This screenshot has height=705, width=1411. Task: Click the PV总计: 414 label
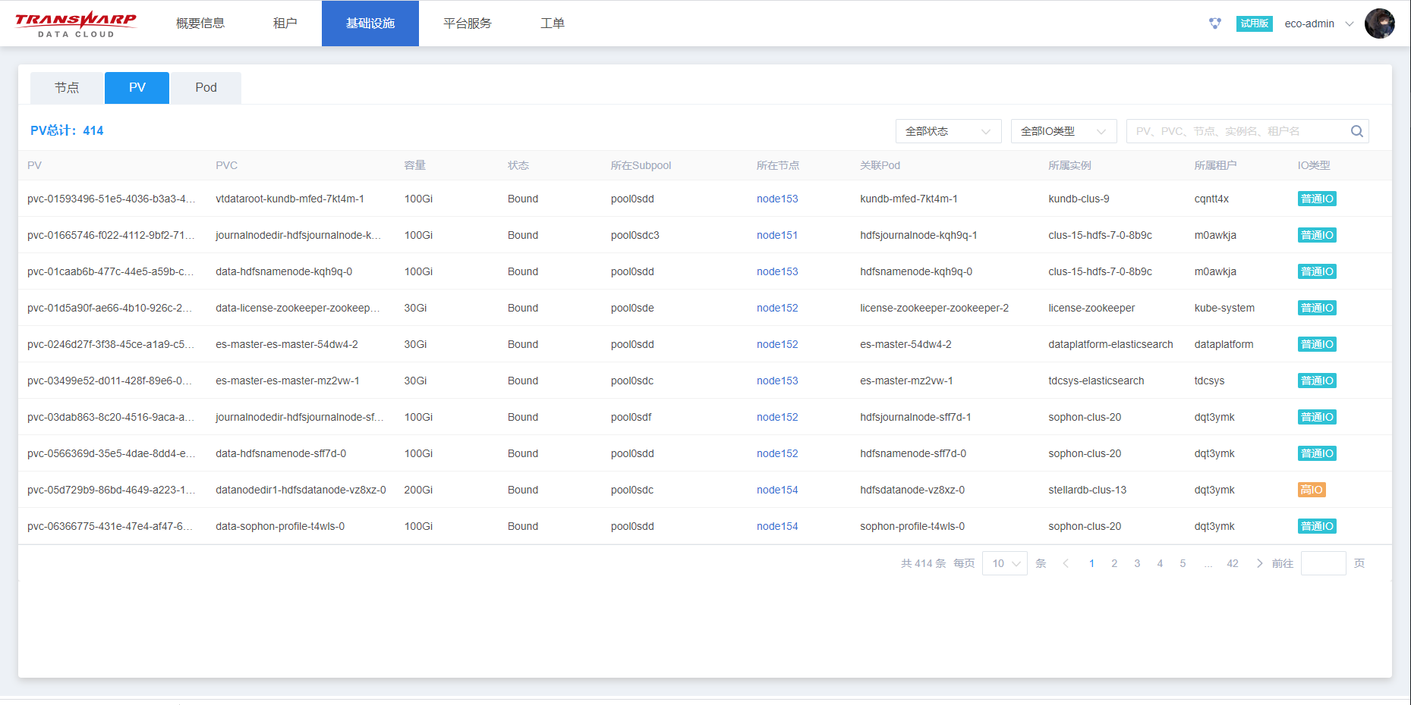point(67,130)
